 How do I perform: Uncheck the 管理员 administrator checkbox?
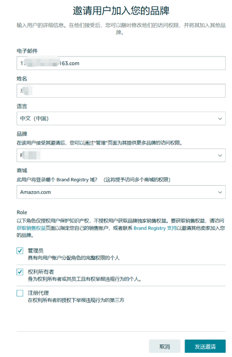(20, 251)
